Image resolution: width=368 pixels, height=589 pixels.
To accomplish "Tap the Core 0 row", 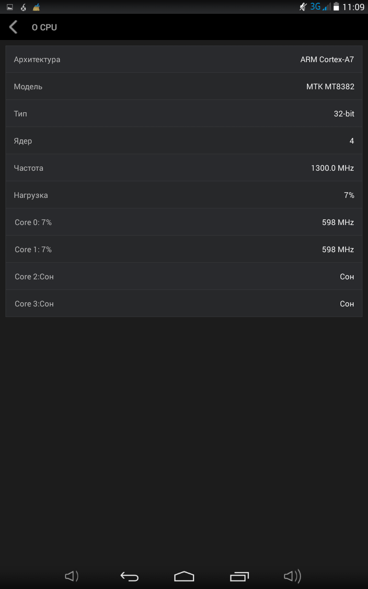I will [x=184, y=222].
